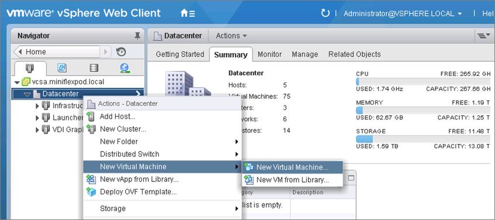Choose New Cluster... from the context menu
This screenshot has width=495, height=220.
click(162, 129)
